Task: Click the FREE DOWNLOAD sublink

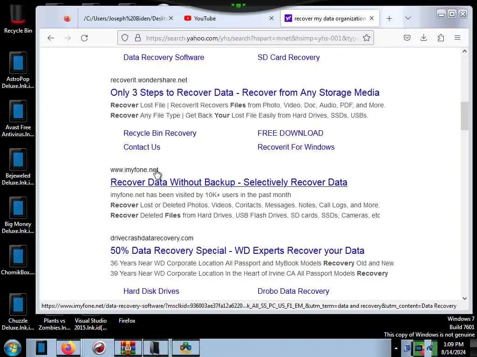Action: (x=290, y=133)
